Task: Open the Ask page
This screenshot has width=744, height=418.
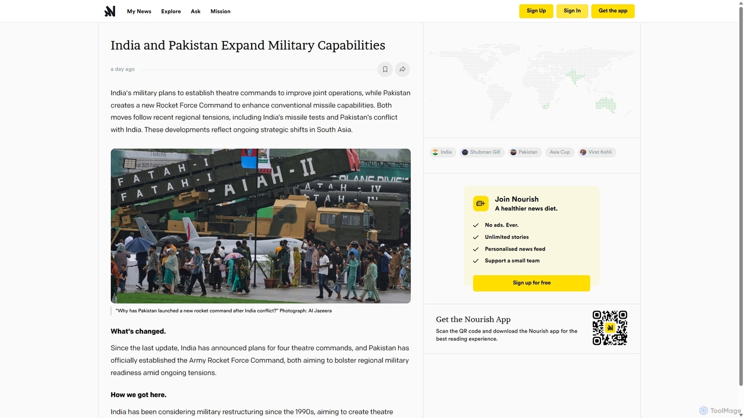Action: point(195,11)
